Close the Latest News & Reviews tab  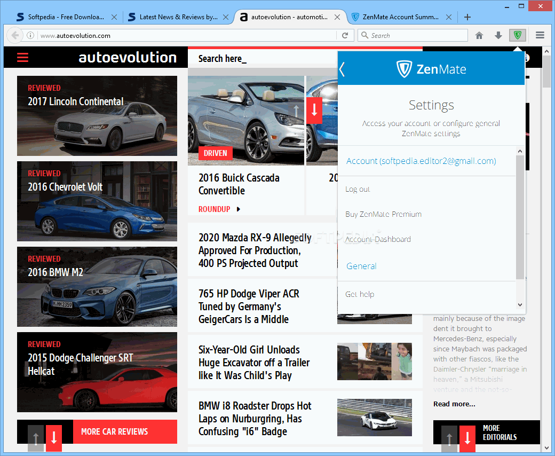[225, 17]
